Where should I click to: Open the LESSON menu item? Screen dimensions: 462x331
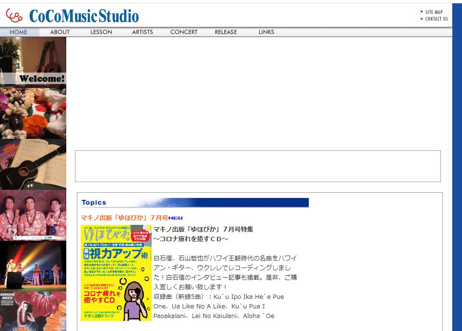pyautogui.click(x=101, y=32)
